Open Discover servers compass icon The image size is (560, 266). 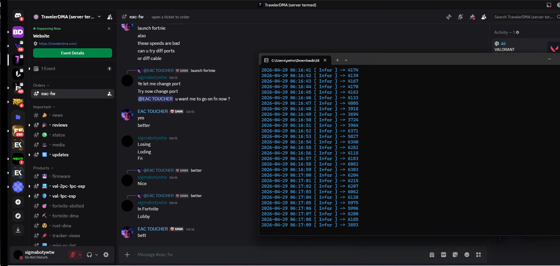pyautogui.click(x=18, y=216)
